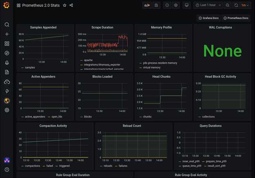
Task: Open the Create plus menu in sidebar
Action: click(7, 34)
